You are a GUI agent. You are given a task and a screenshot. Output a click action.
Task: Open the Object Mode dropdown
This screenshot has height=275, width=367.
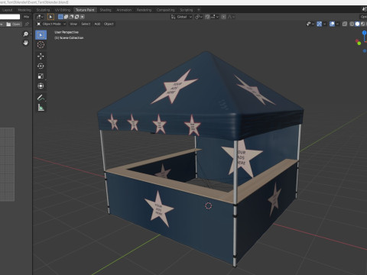51,24
